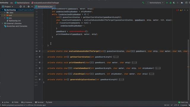Open the Event Log button

(183, 102)
